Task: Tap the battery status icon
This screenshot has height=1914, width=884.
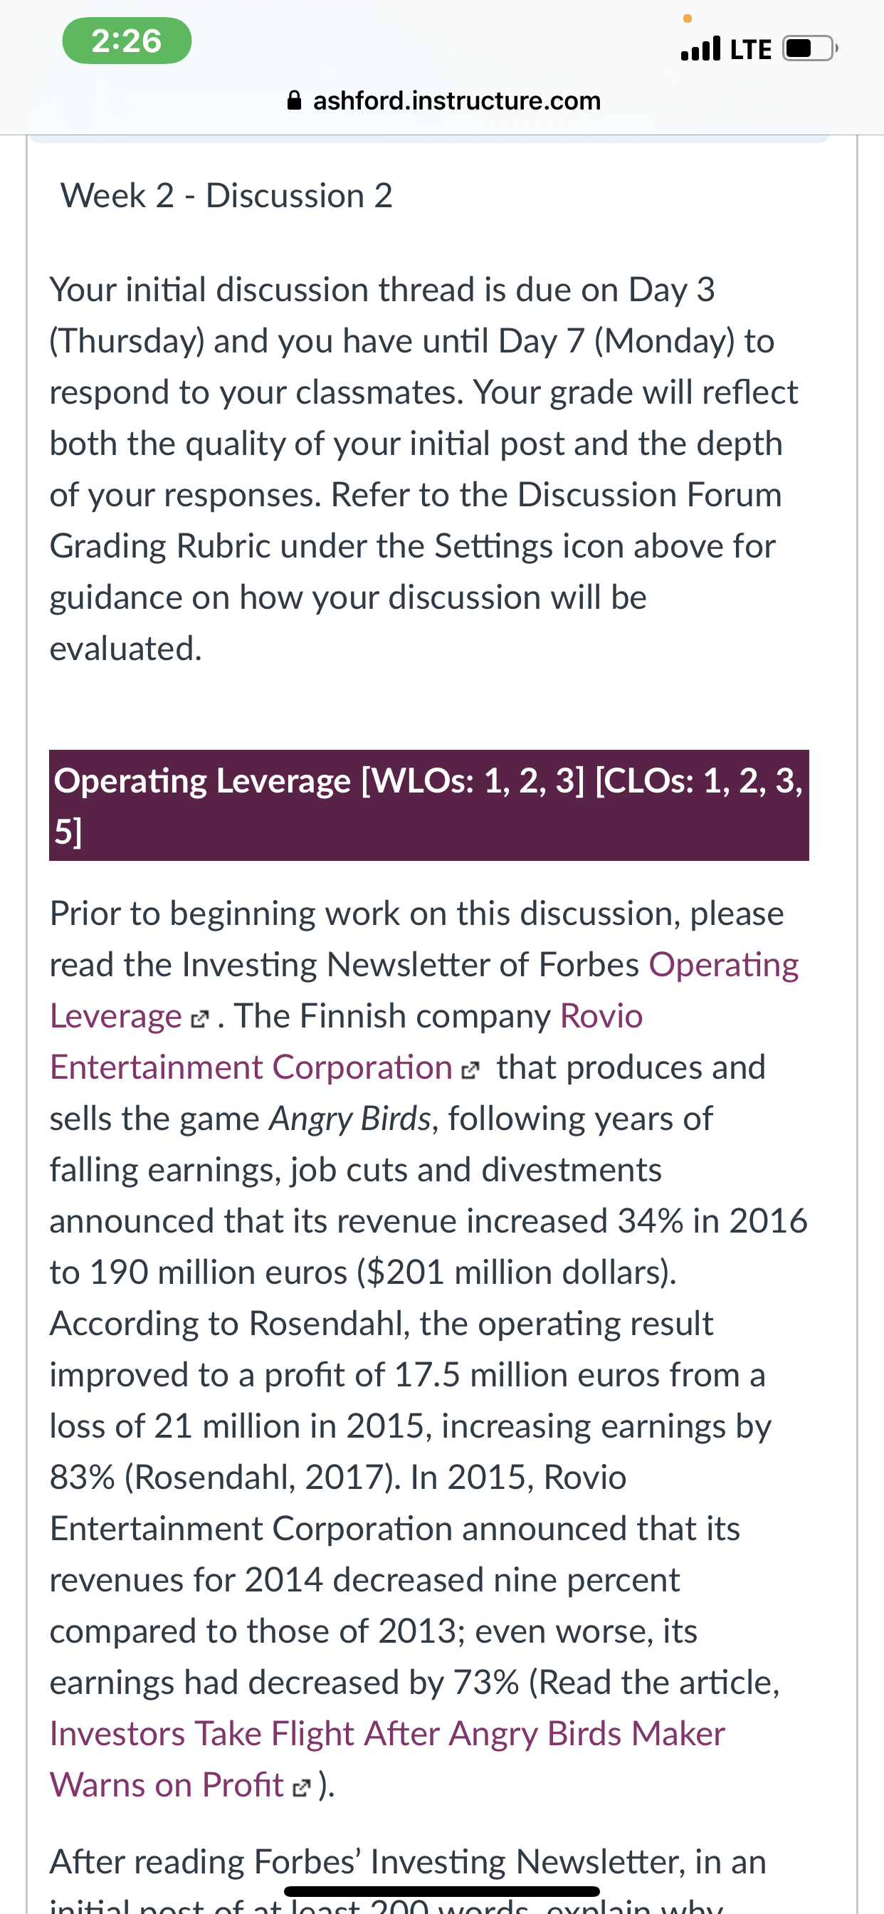Action: [811, 48]
